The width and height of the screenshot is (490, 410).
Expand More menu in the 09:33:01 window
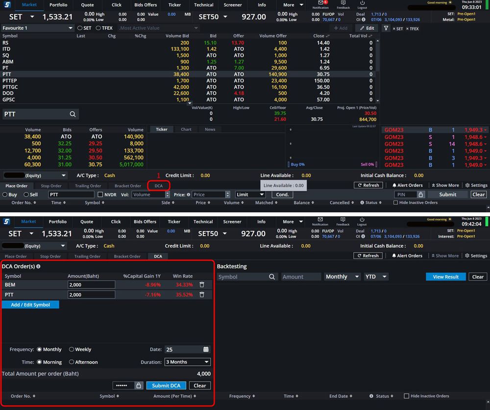point(293,5)
